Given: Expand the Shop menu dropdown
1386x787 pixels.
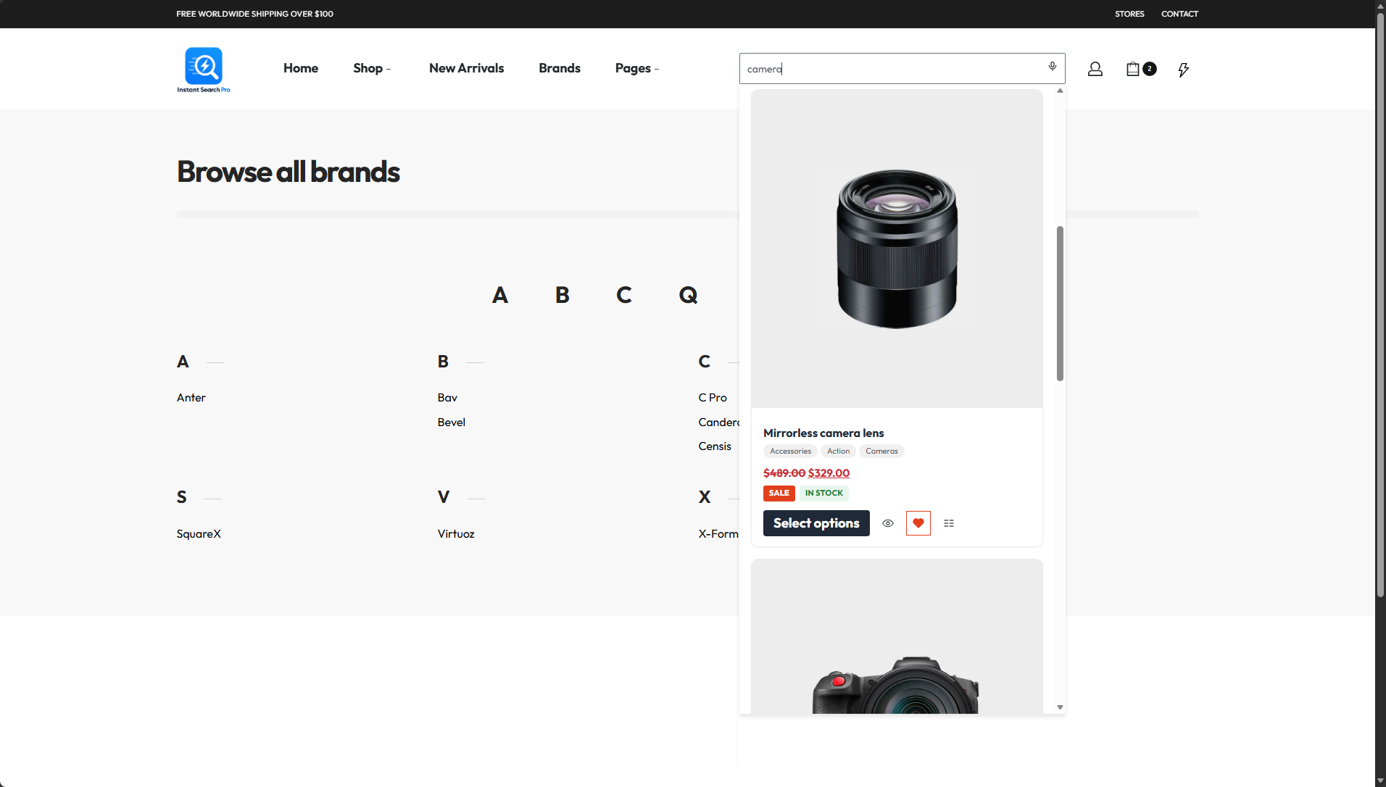Looking at the screenshot, I should coord(372,68).
